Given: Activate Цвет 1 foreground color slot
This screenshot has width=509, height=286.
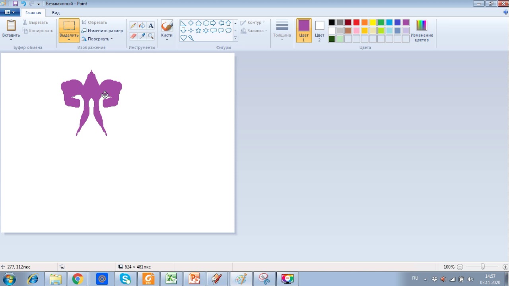Looking at the screenshot, I should point(304,31).
